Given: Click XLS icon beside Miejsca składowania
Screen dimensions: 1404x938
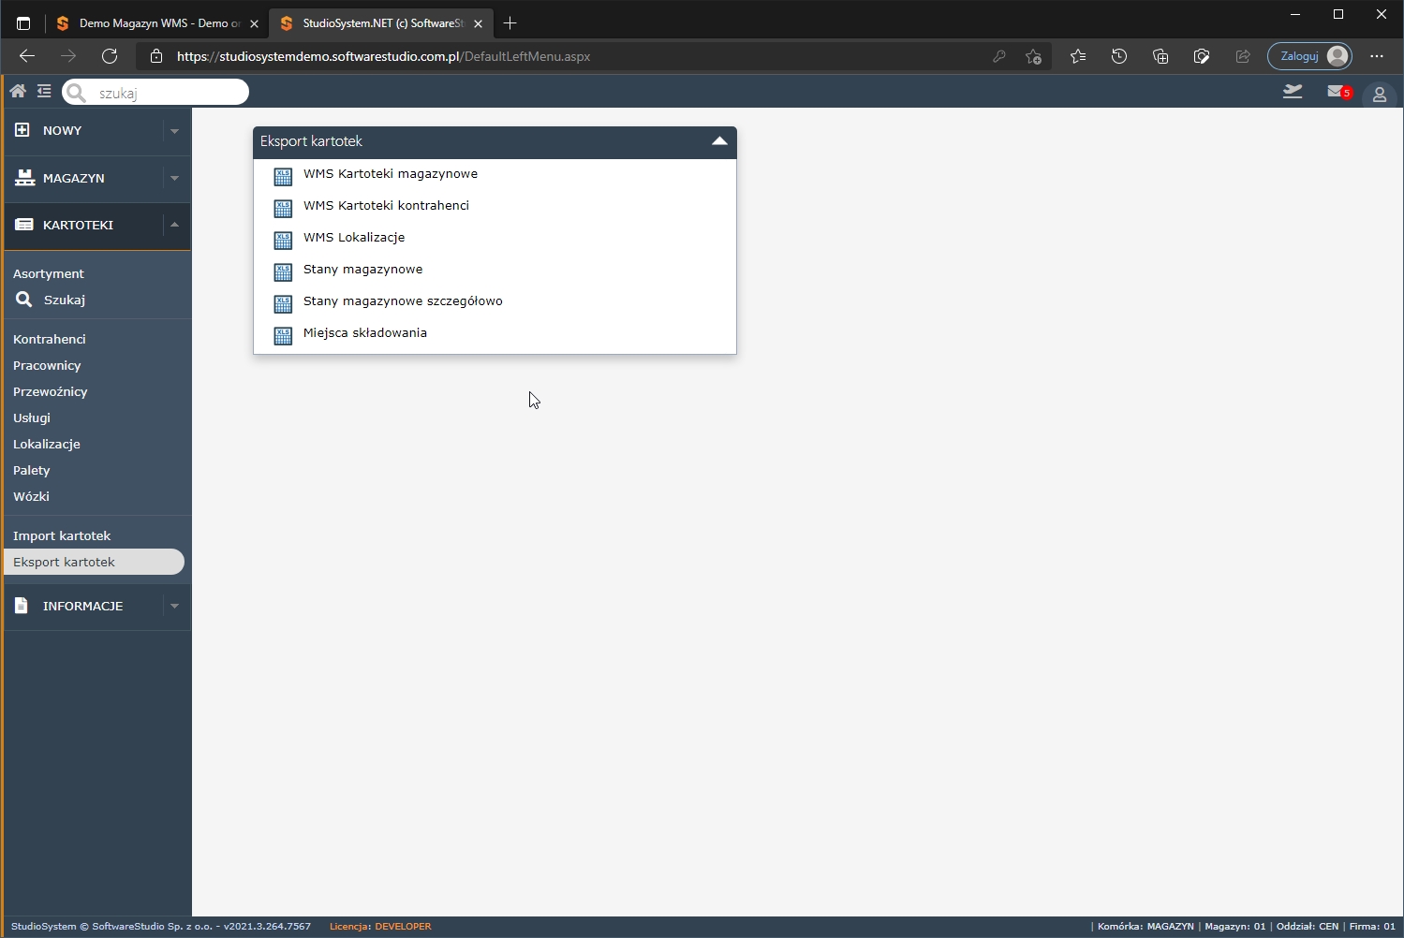Looking at the screenshot, I should (283, 335).
